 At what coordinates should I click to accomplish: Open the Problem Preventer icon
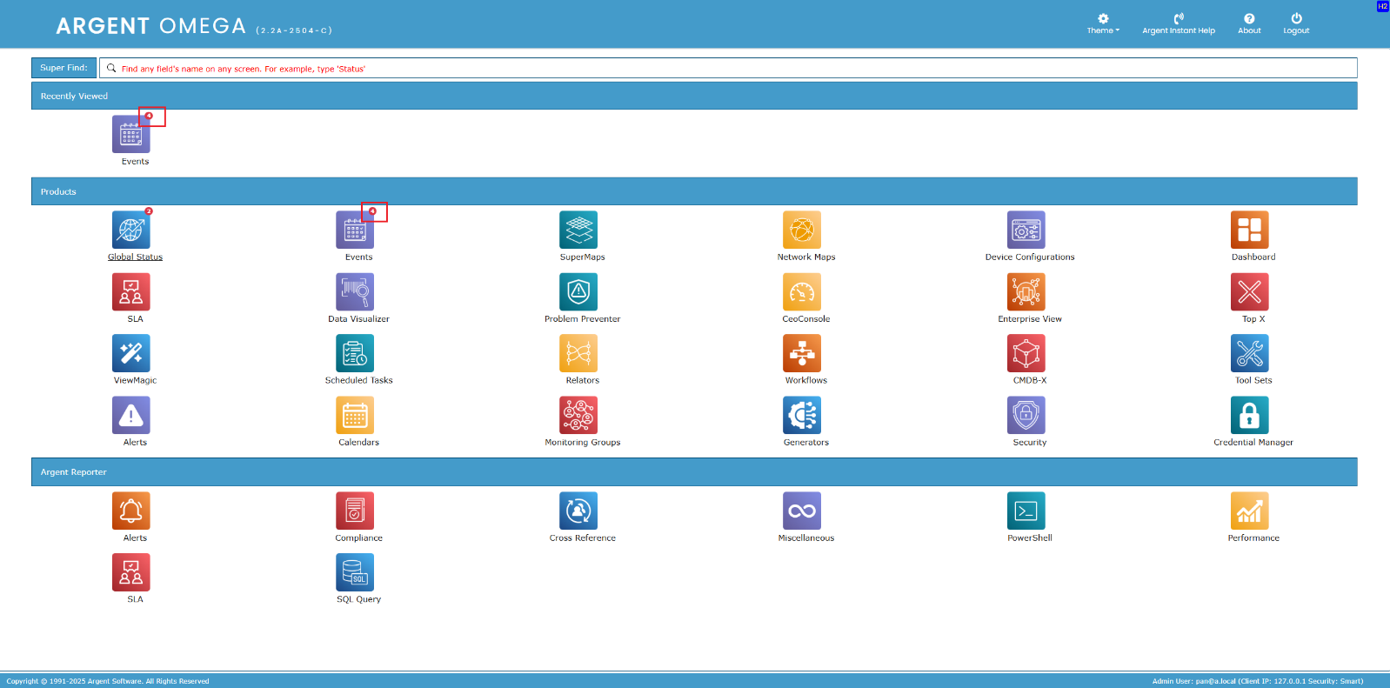pos(578,292)
